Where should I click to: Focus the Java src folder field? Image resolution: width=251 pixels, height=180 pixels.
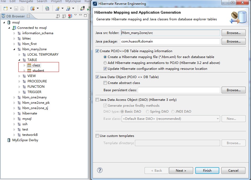click(x=170, y=33)
